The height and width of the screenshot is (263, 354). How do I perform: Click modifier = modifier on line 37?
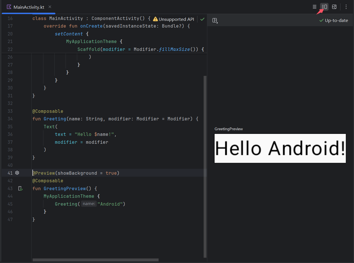pos(82,142)
